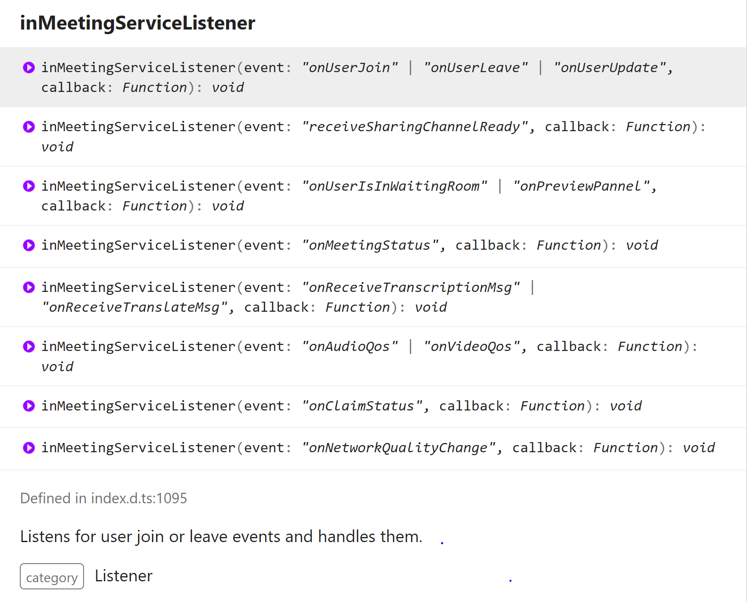Viewport: 747px width, 602px height.
Task: Click purple icon beside receiveSharingChannelReady signature
Action: pos(29,127)
